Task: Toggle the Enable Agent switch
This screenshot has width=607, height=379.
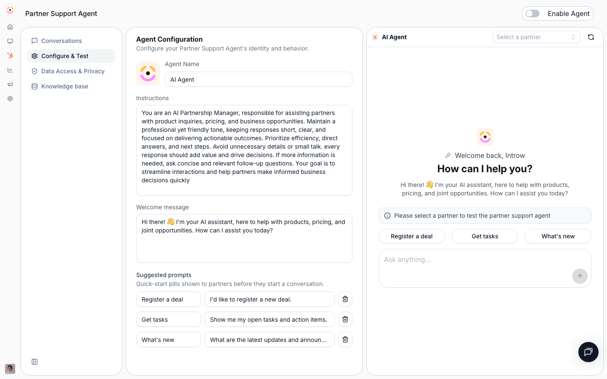Action: point(533,13)
